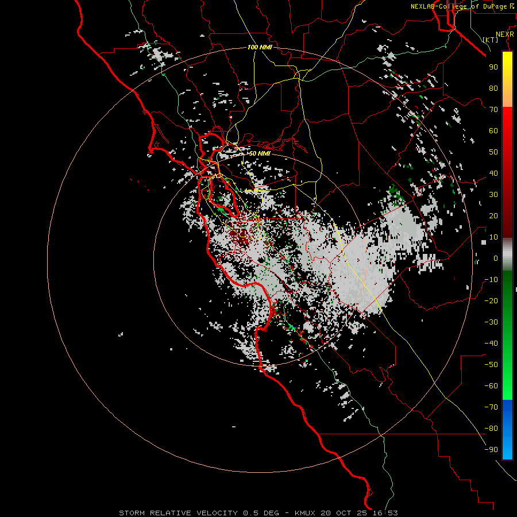Click the -60 value on velocity scale
This screenshot has height=517, width=517.
click(491, 386)
